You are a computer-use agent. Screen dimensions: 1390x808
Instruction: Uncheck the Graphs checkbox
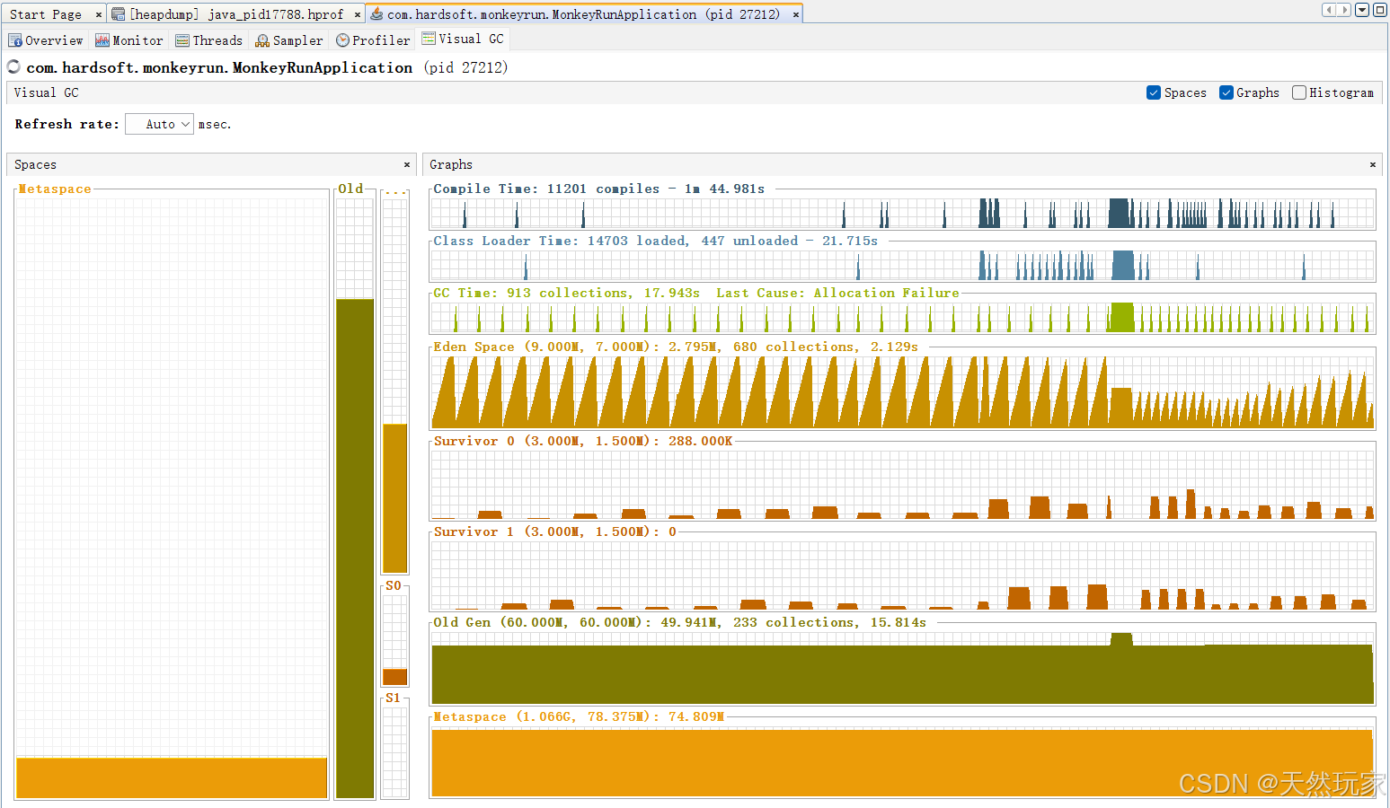click(x=1226, y=92)
